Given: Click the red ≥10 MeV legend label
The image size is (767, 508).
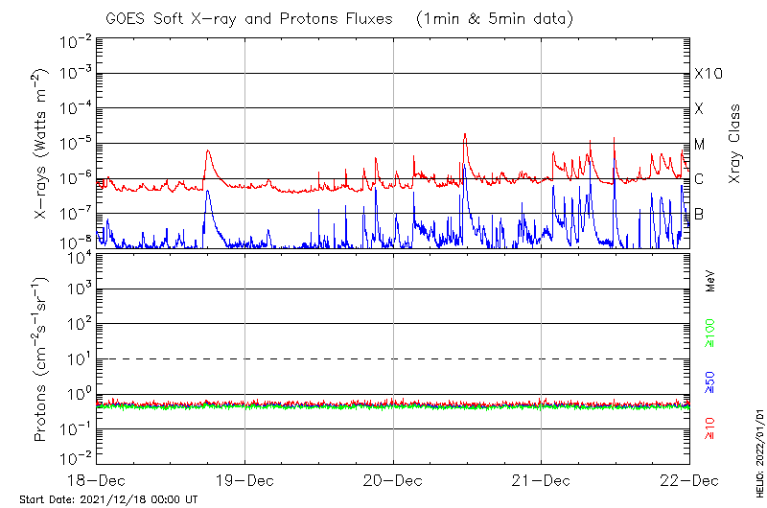Looking at the screenshot, I should tap(710, 428).
